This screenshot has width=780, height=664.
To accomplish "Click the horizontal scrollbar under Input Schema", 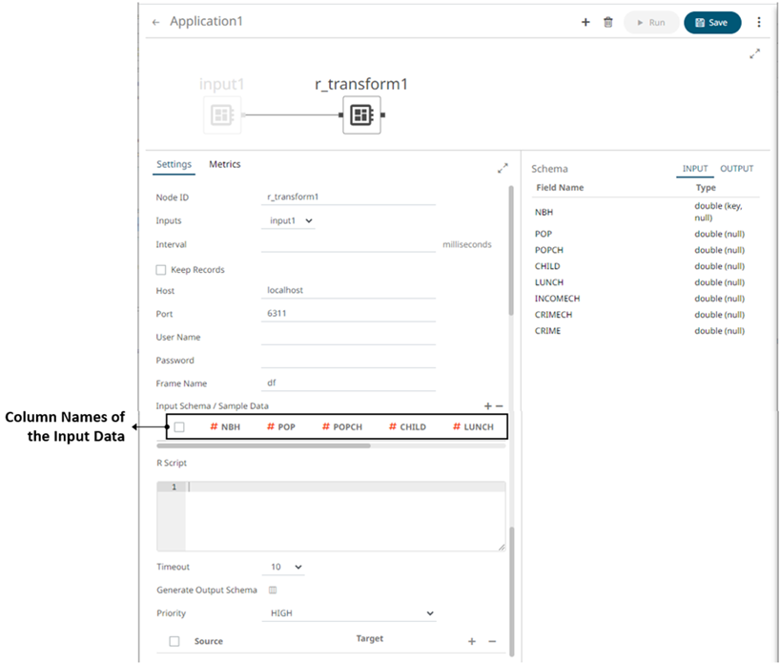I will pos(263,446).
